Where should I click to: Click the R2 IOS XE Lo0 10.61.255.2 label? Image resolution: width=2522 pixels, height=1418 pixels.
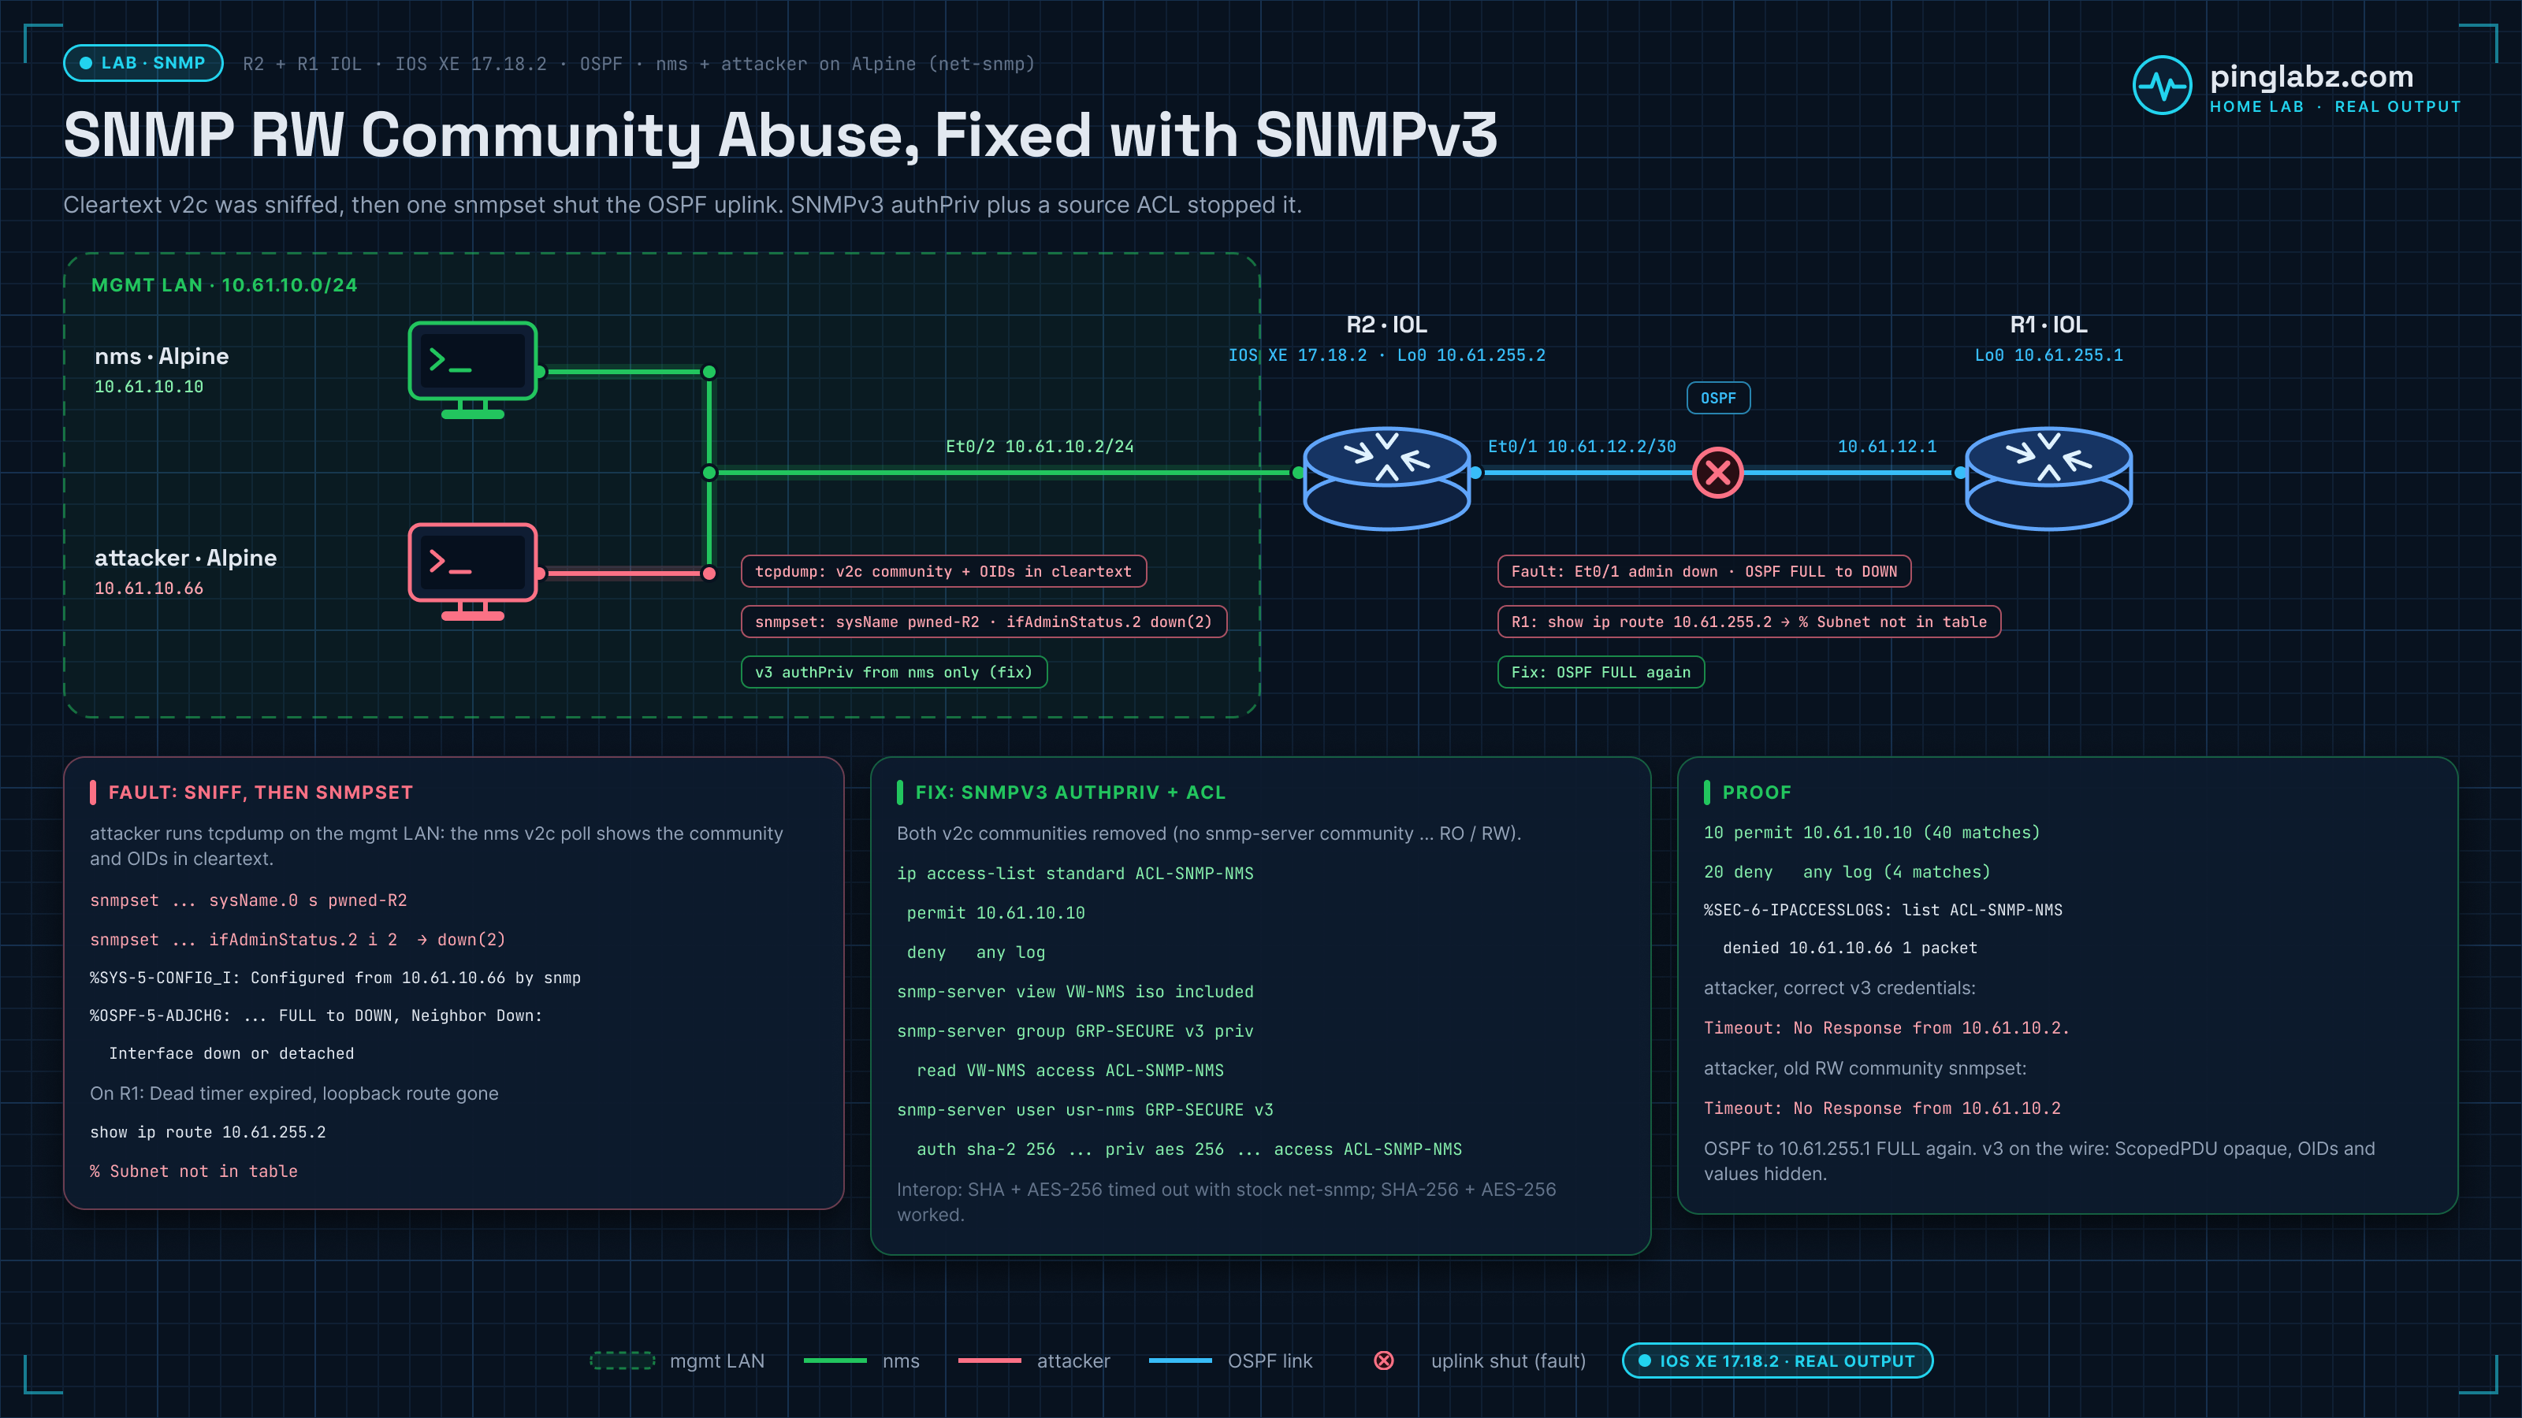coord(1386,355)
